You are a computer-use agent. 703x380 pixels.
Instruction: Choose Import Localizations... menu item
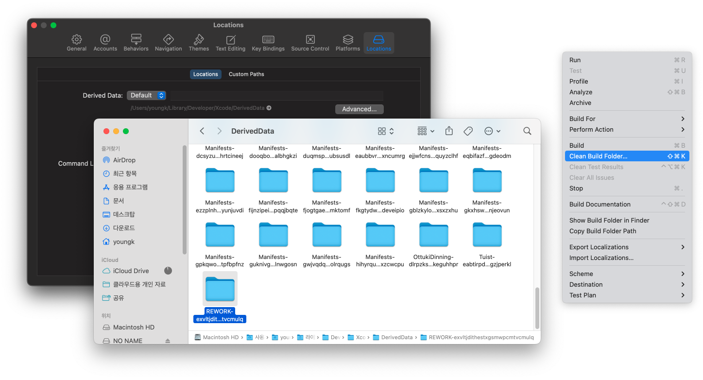[627, 258]
